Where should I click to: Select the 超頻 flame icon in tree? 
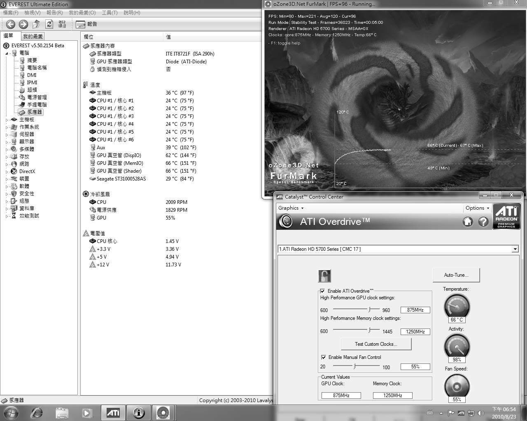(22, 90)
